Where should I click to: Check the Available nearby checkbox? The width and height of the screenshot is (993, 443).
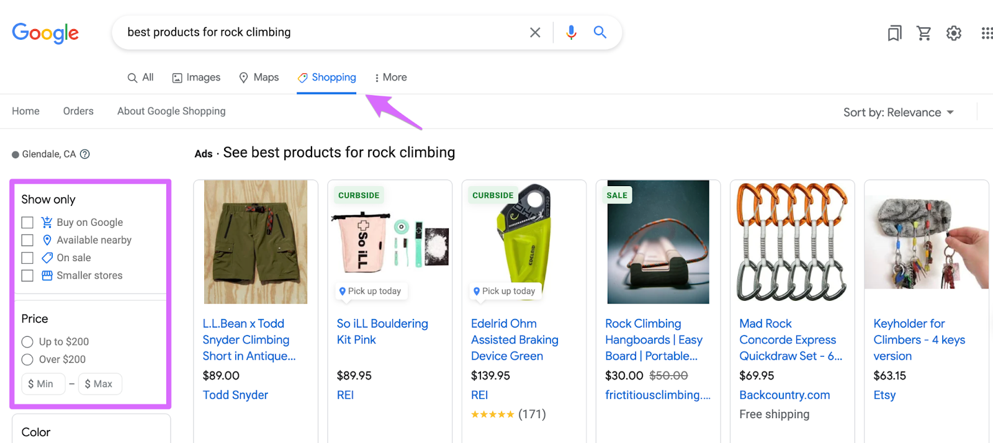click(27, 240)
